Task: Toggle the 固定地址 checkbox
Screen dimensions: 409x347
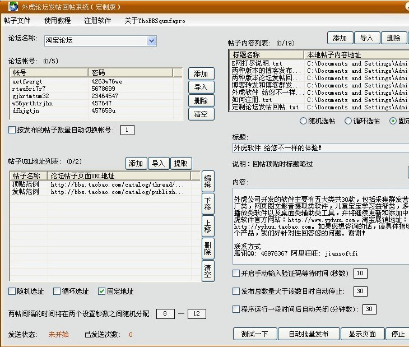Action: tap(101, 292)
